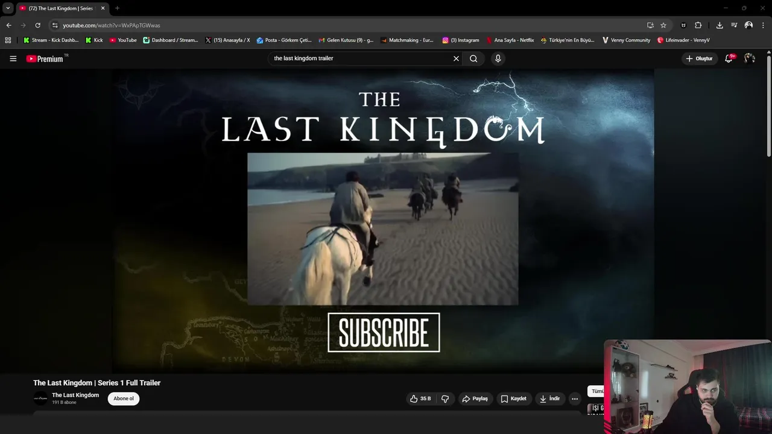Like the video (35 B)

click(x=420, y=398)
